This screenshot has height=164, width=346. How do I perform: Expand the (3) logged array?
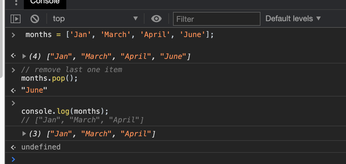[x=24, y=133]
